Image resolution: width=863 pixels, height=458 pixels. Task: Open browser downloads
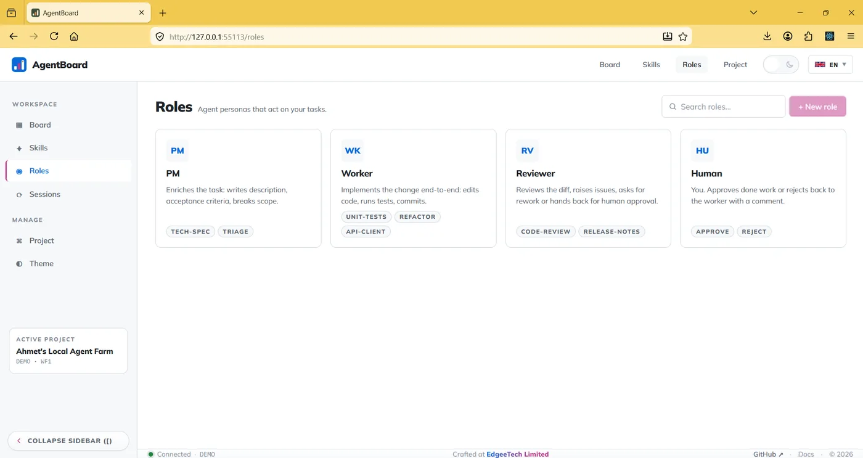pyautogui.click(x=767, y=36)
